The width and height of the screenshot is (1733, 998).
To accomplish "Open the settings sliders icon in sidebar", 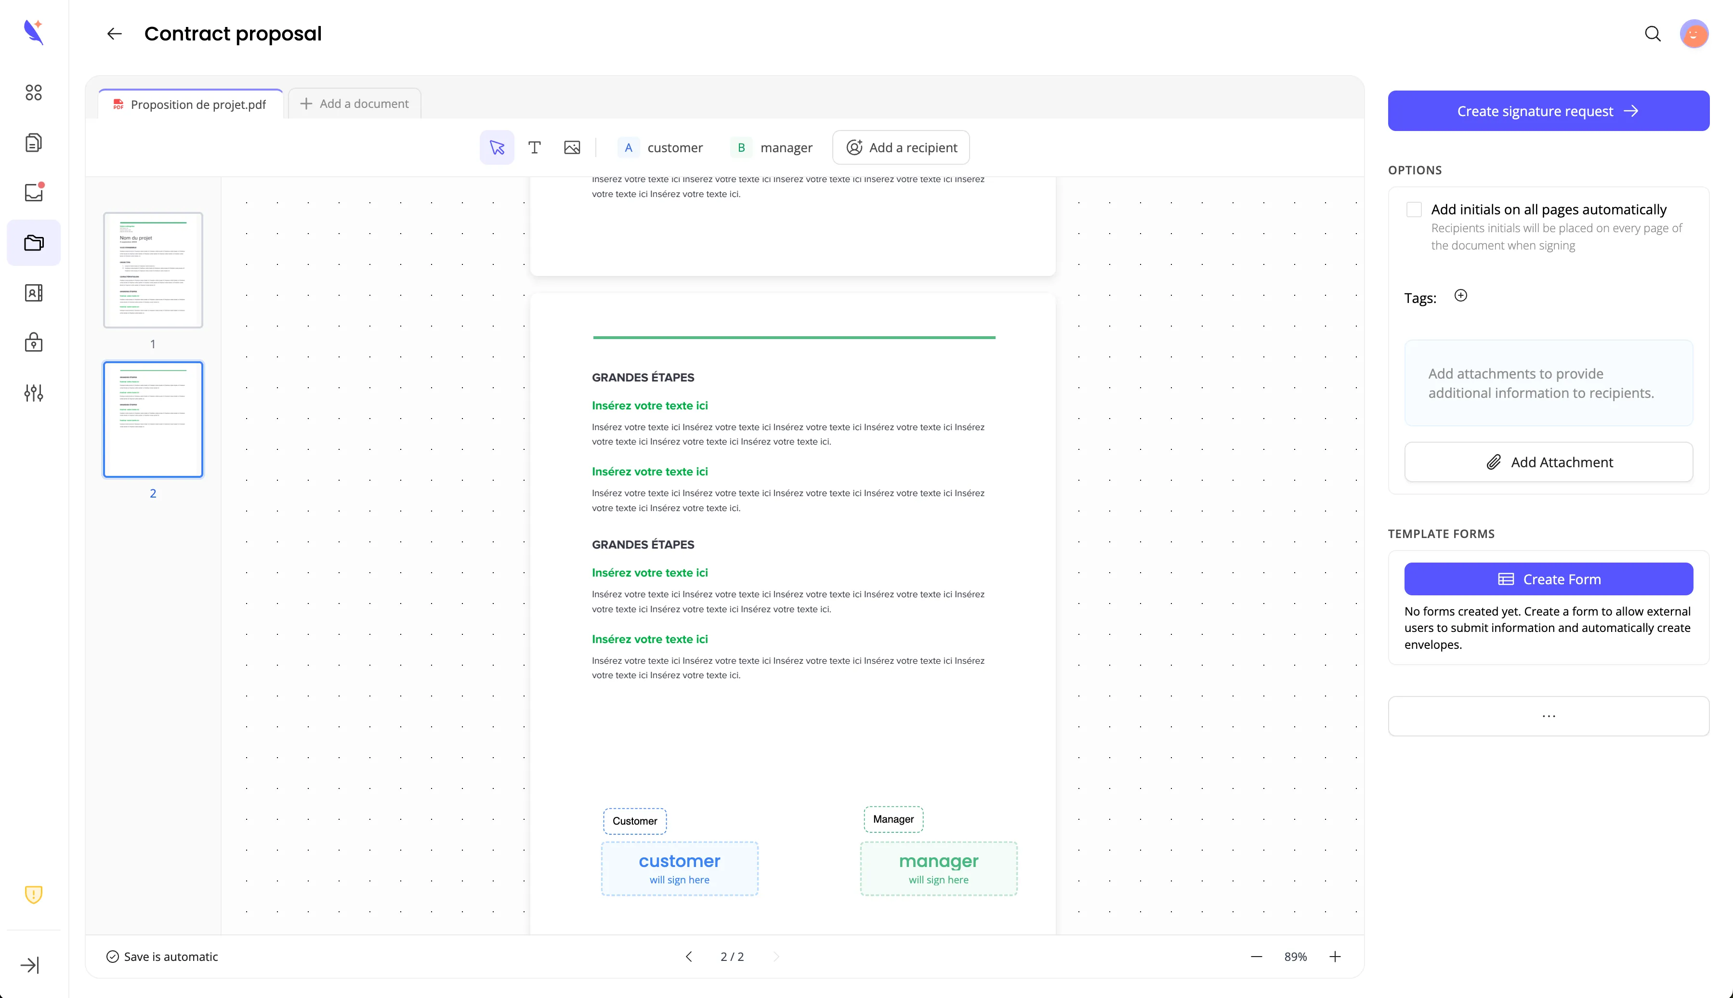I will point(34,393).
